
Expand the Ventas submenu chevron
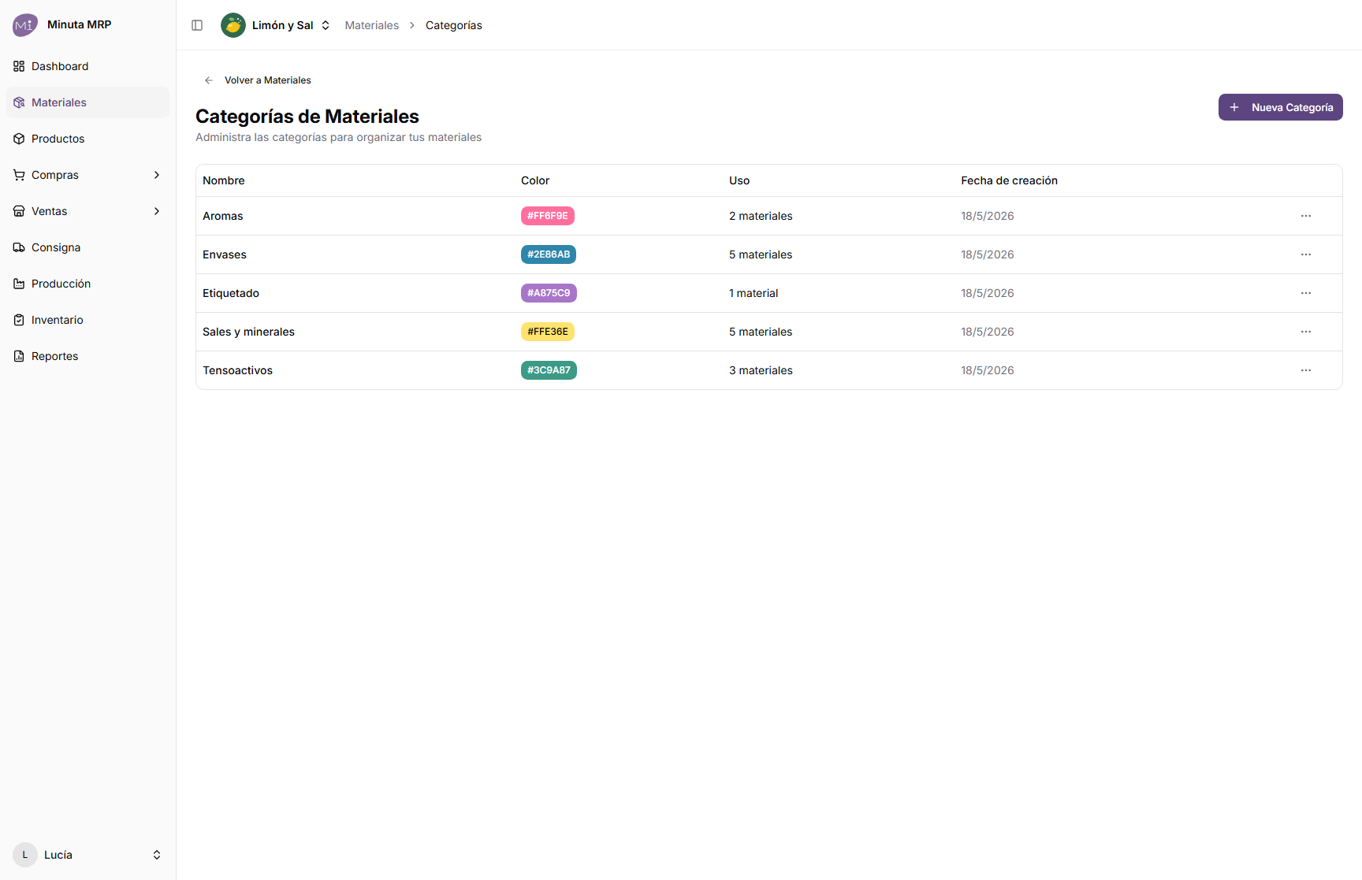pos(157,211)
